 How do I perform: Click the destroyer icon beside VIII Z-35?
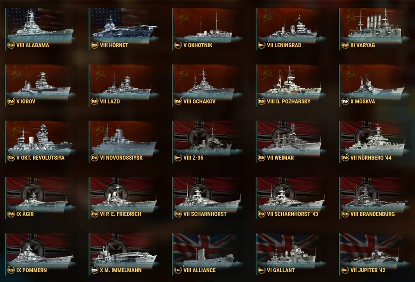click(178, 158)
